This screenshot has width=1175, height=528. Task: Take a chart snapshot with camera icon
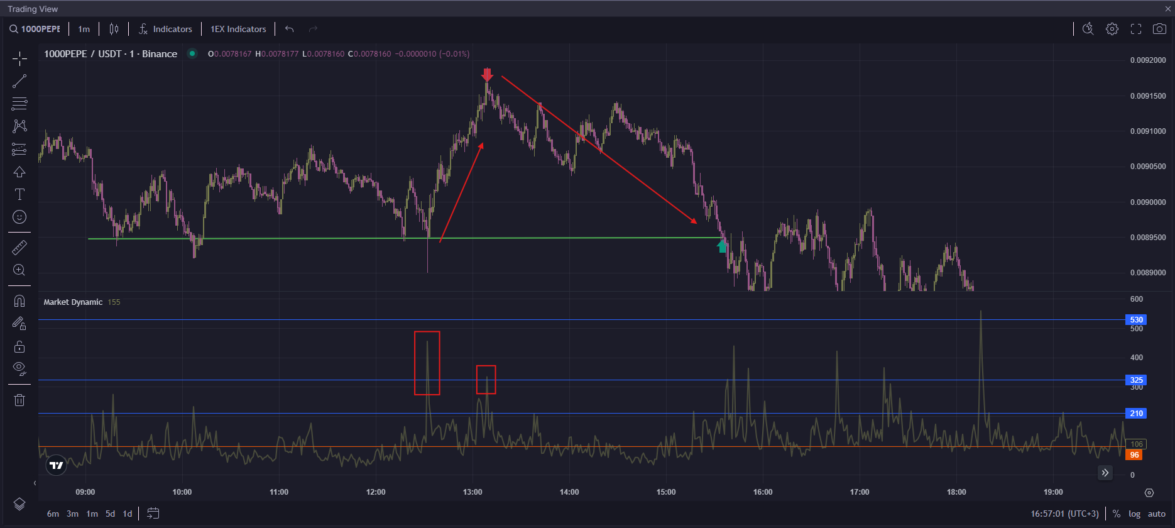1159,29
